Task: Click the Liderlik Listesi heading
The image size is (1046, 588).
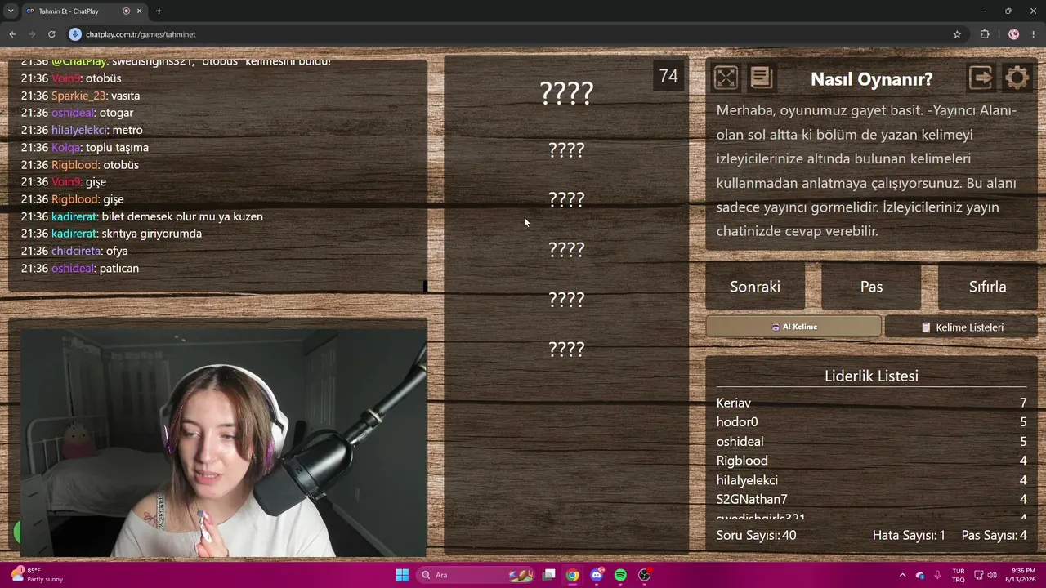Action: coord(871,376)
